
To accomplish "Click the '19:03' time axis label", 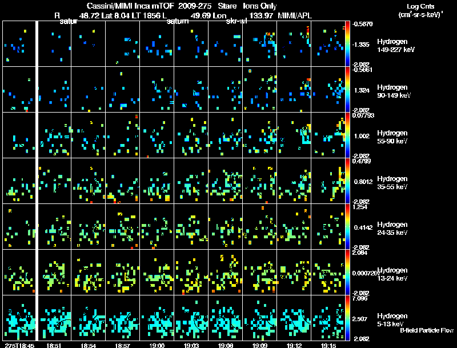I will pos(191,346).
